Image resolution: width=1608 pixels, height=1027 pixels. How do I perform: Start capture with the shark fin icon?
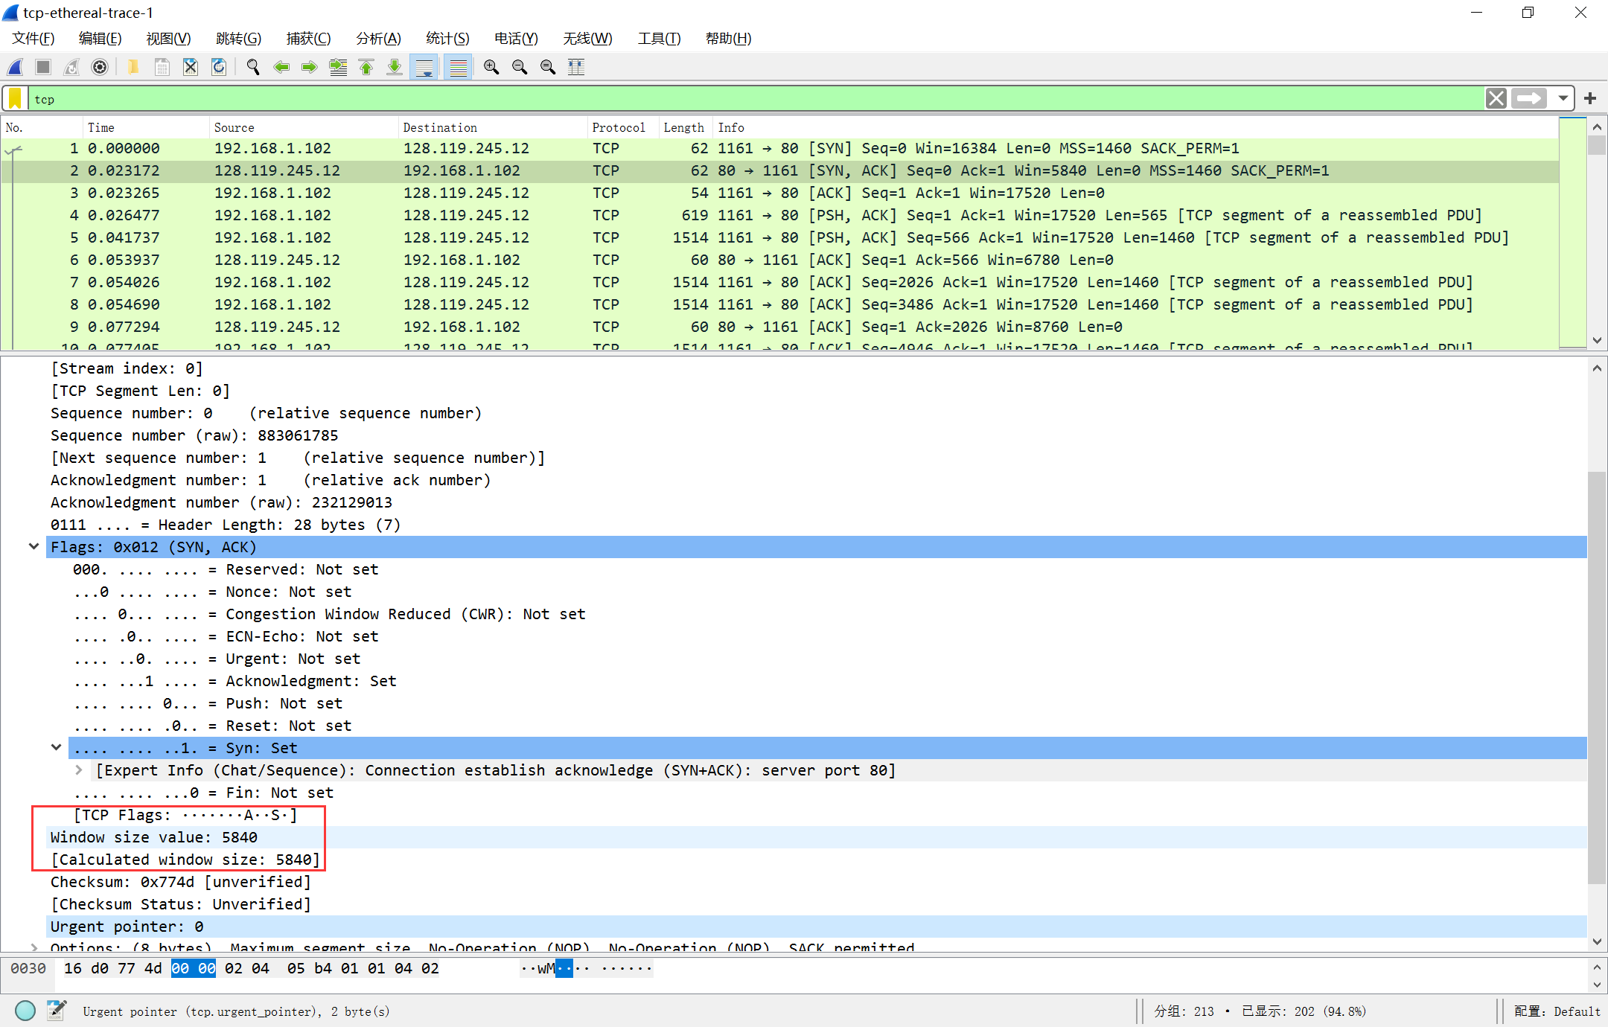pos(16,67)
